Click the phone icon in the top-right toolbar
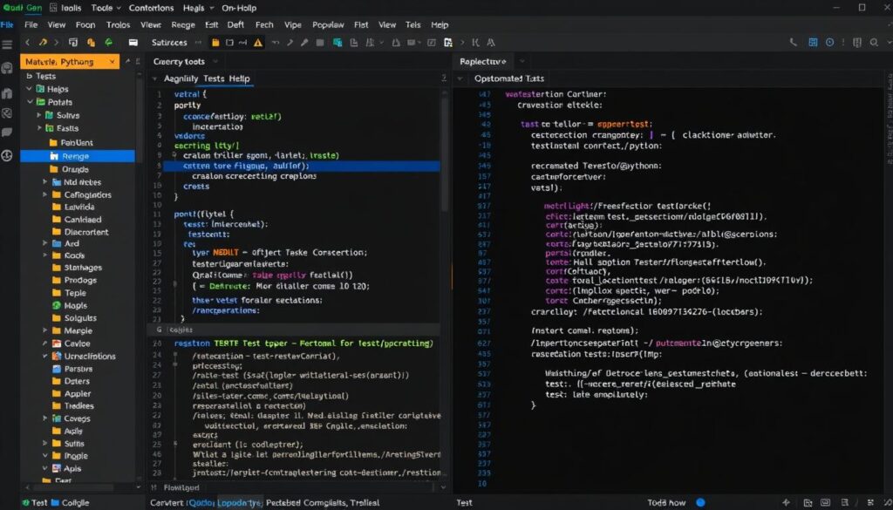The width and height of the screenshot is (893, 510). (x=794, y=43)
